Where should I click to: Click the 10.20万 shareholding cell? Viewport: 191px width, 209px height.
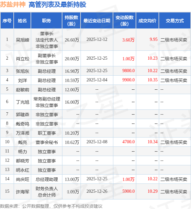(72, 133)
